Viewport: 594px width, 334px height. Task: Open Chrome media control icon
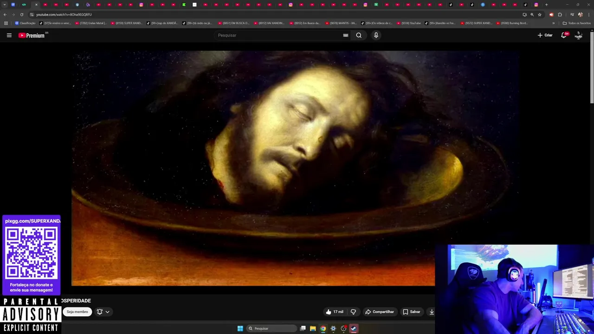[572, 14]
